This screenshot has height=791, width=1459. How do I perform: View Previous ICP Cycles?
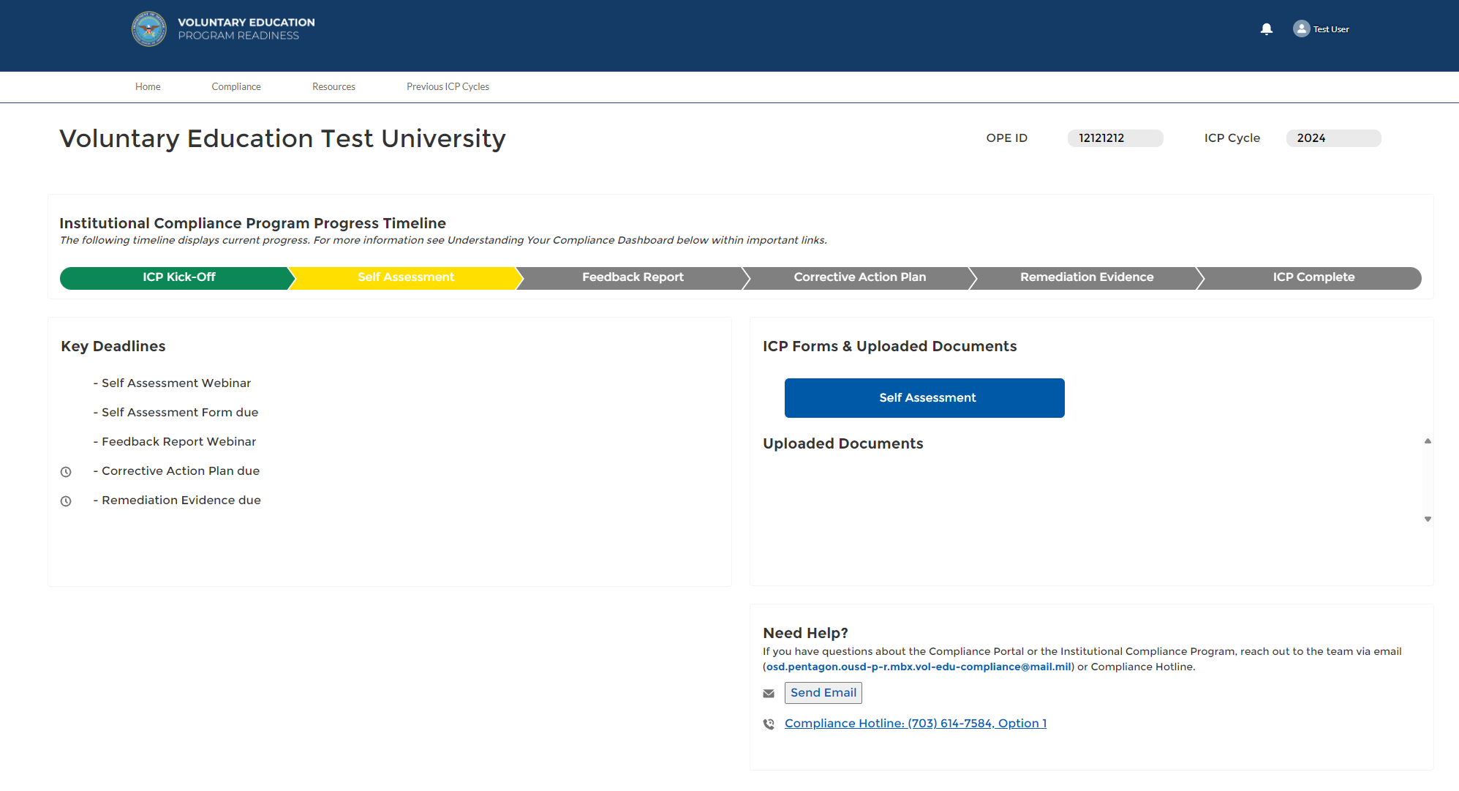point(448,86)
